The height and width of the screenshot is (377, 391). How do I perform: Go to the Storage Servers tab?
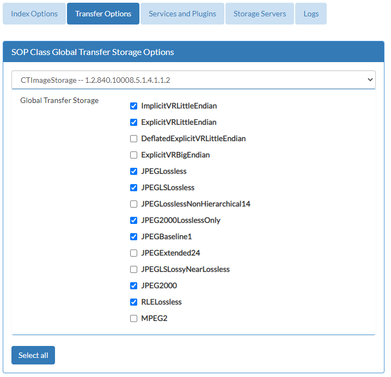click(x=260, y=14)
